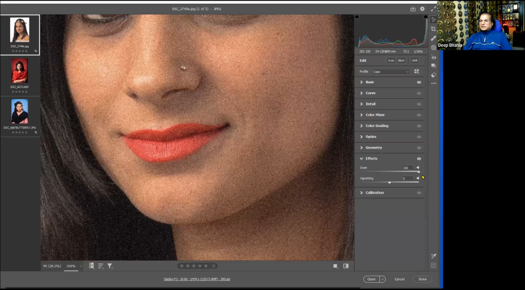
Task: Toggle Effects panel visibility eye
Action: point(419,159)
